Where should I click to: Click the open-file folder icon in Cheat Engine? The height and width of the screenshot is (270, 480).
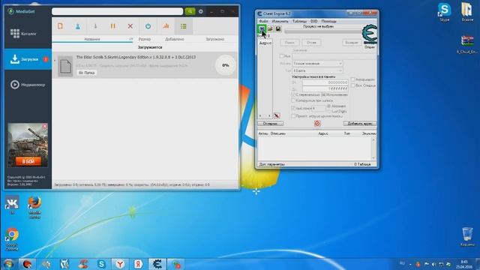click(x=270, y=28)
